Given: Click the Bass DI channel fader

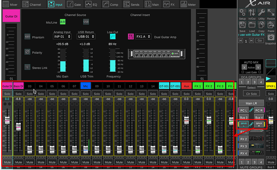Looking at the screenshot, I should point(18,126).
